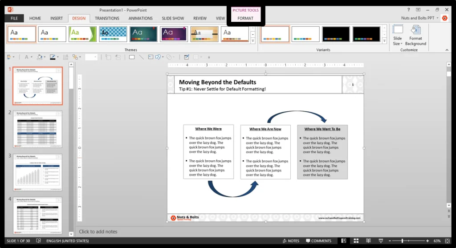The height and width of the screenshot is (248, 456).
Task: Open the FILE backstage tab
Action: (x=14, y=18)
